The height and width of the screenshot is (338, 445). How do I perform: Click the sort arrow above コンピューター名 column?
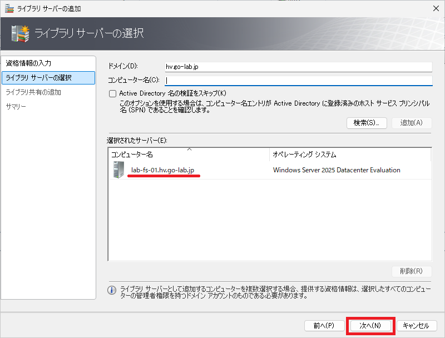click(189, 149)
